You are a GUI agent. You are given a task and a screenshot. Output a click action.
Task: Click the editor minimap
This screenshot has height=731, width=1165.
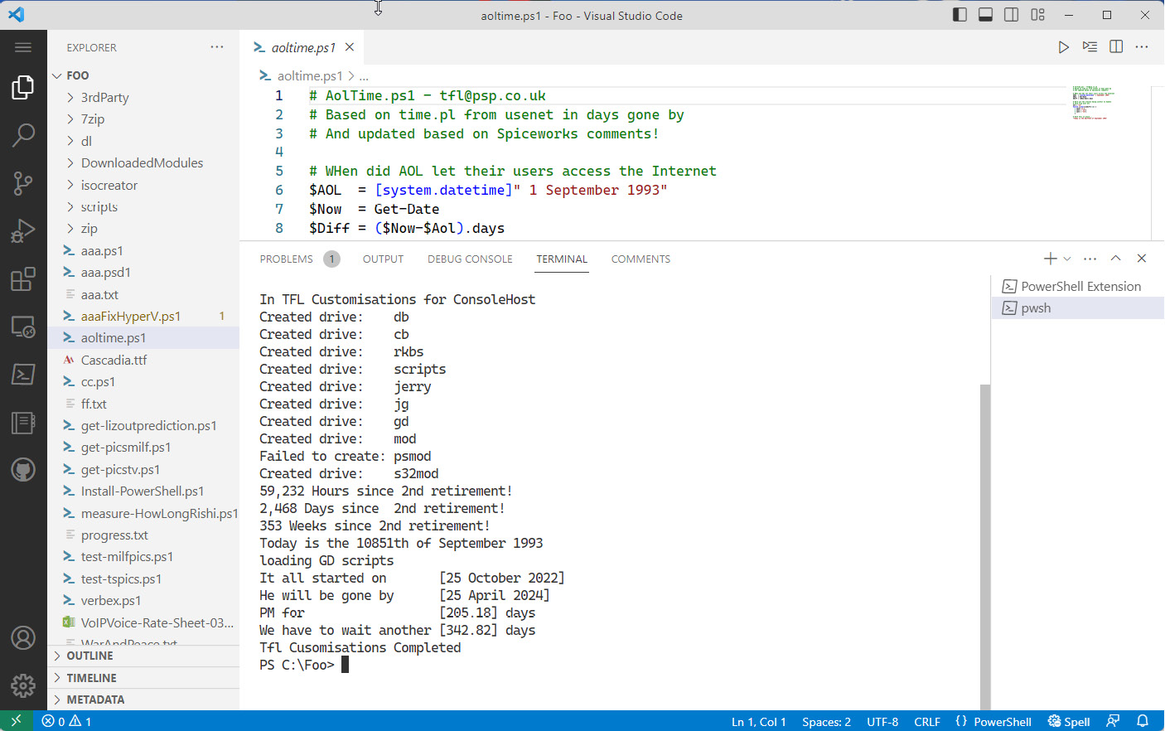[1092, 103]
